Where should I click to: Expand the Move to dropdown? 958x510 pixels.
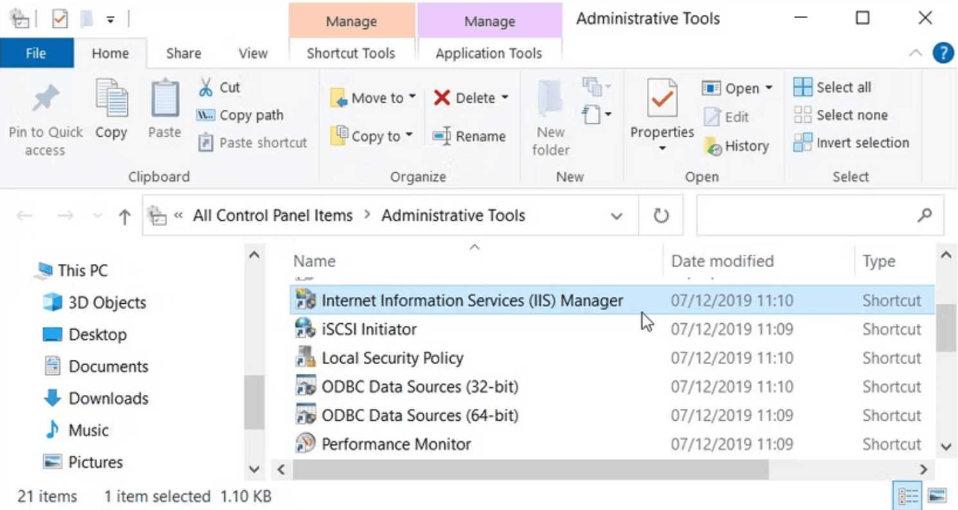pyautogui.click(x=412, y=98)
